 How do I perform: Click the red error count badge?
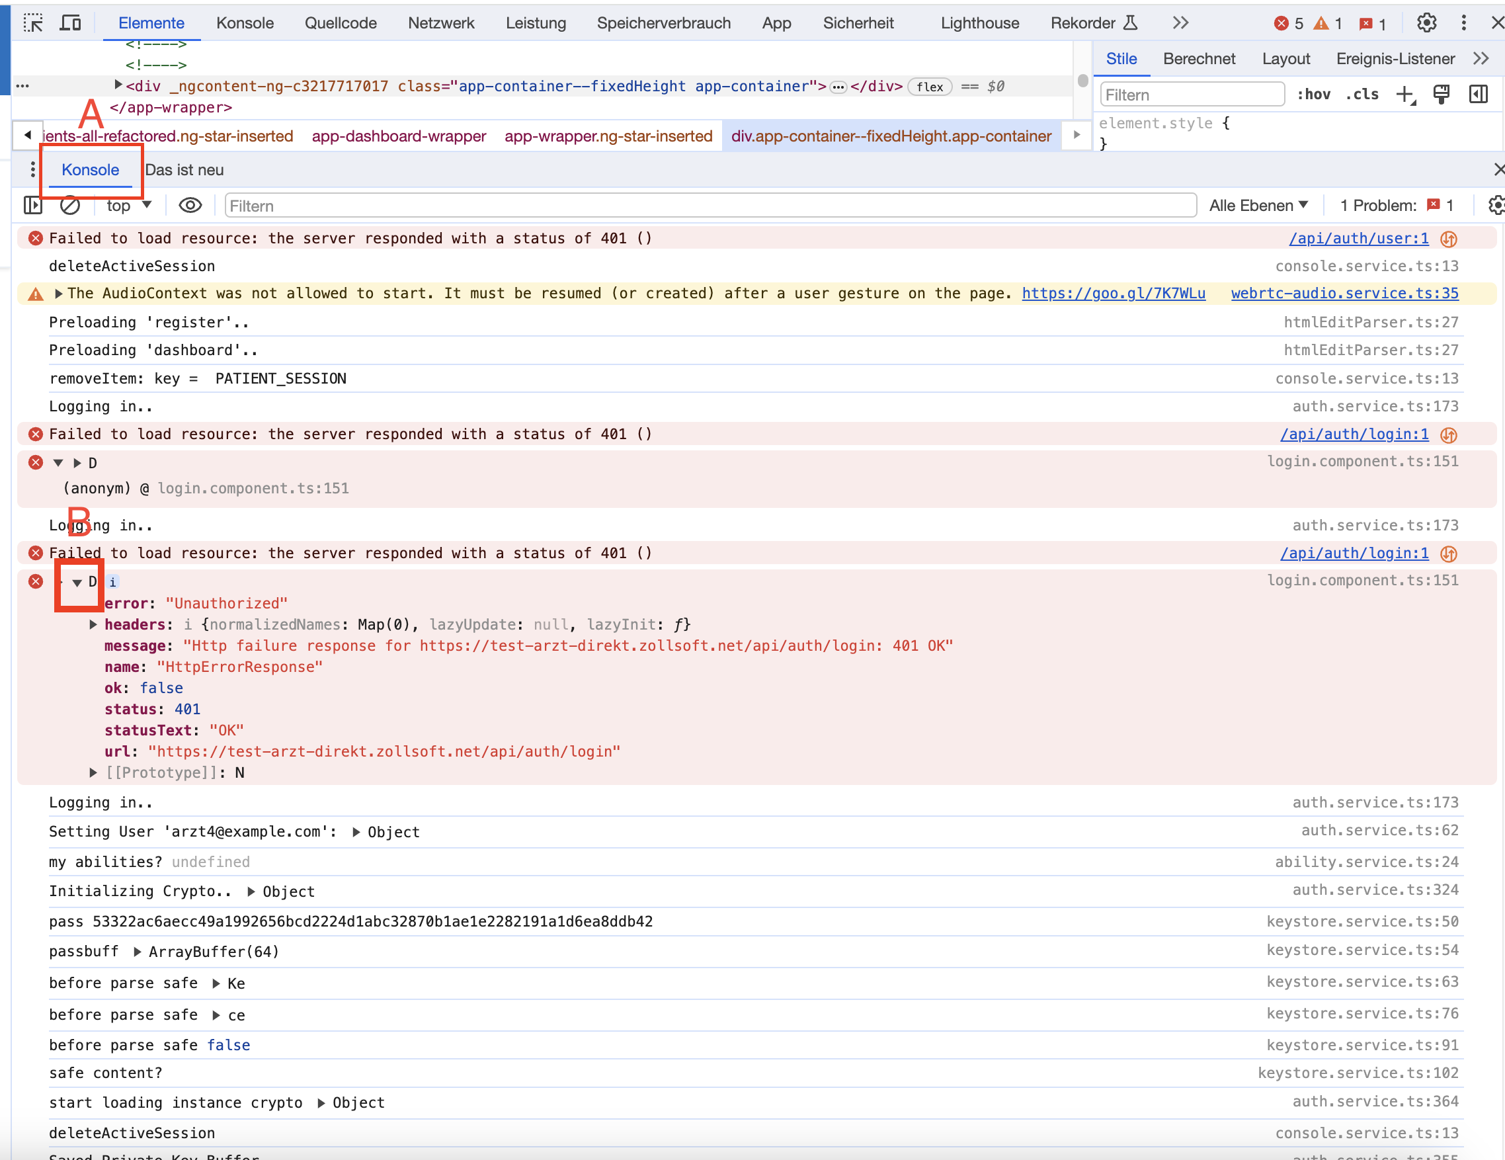(x=1289, y=23)
